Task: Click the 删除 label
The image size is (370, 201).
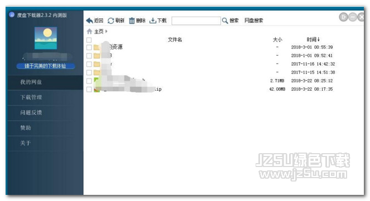Action: point(141,21)
